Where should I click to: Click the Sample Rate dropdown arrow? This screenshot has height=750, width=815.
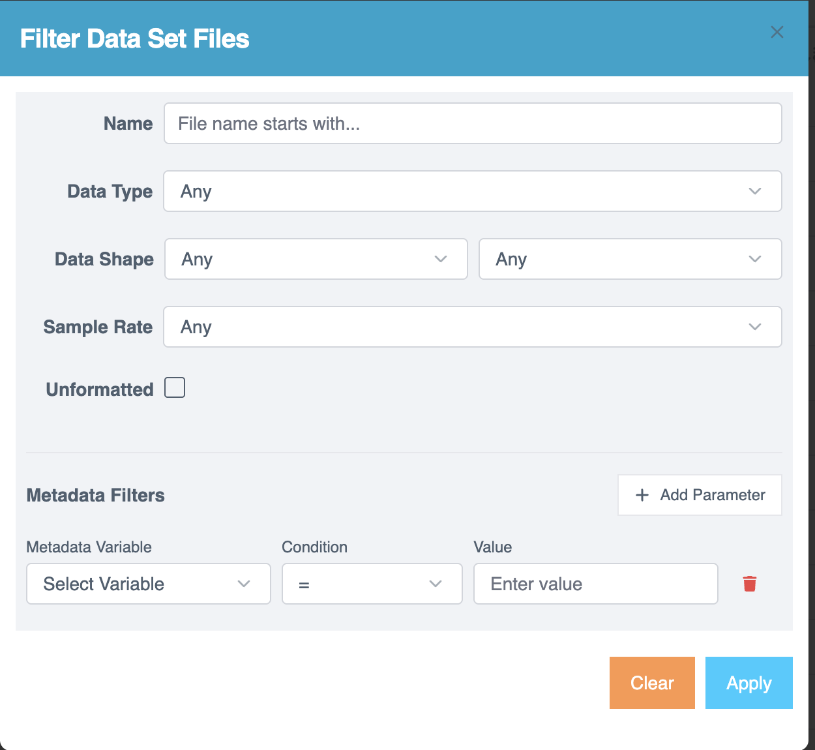(754, 327)
